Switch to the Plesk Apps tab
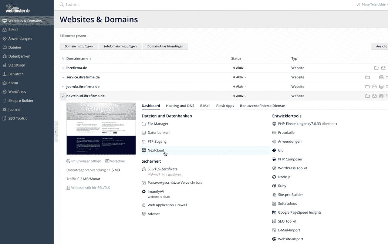This screenshot has height=244, width=388. (225, 106)
